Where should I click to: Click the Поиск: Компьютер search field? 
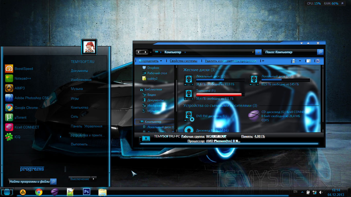pyautogui.click(x=290, y=52)
